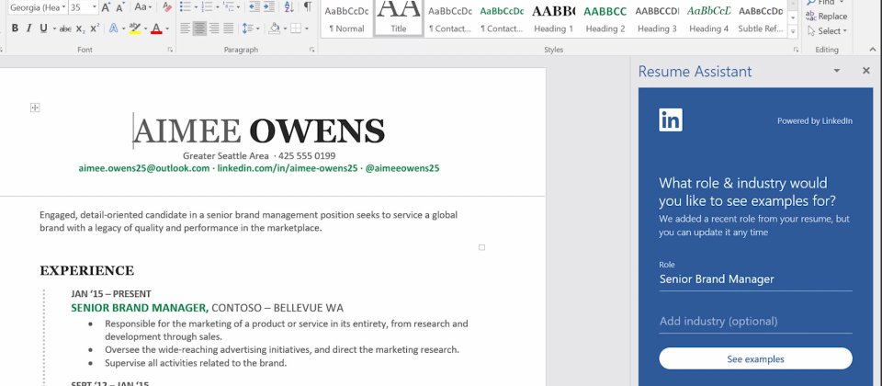
Task: Open the Text Effects dropdown arrow
Action: (x=122, y=28)
